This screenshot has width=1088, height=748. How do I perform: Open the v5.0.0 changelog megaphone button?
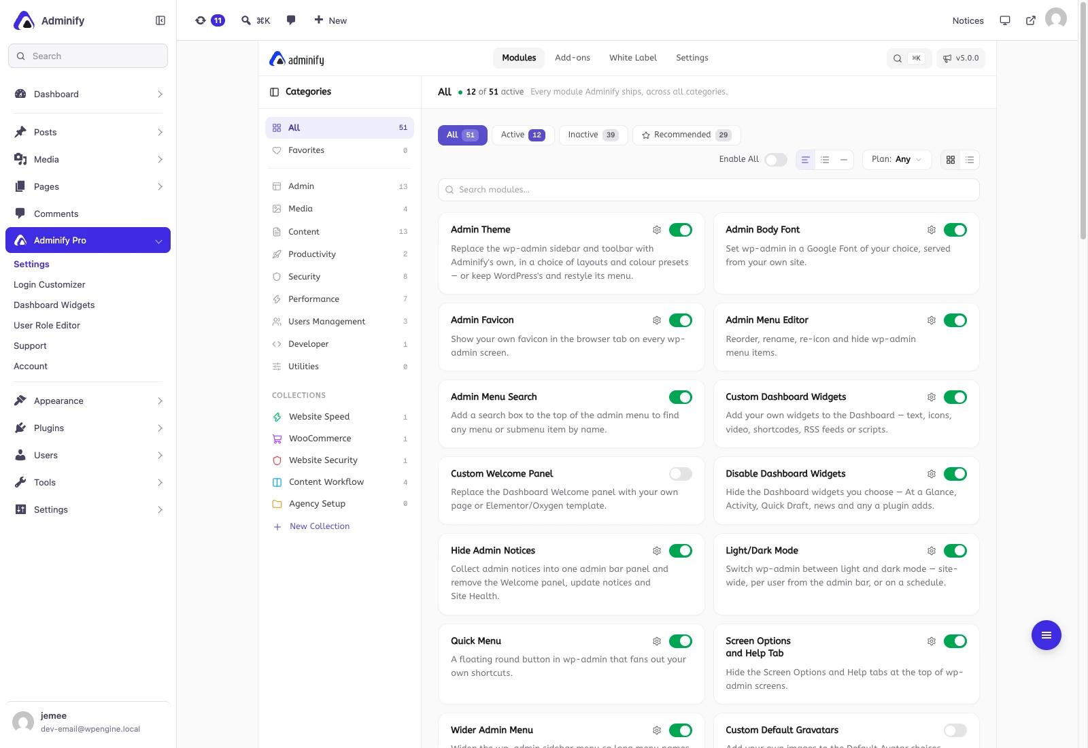click(x=961, y=58)
